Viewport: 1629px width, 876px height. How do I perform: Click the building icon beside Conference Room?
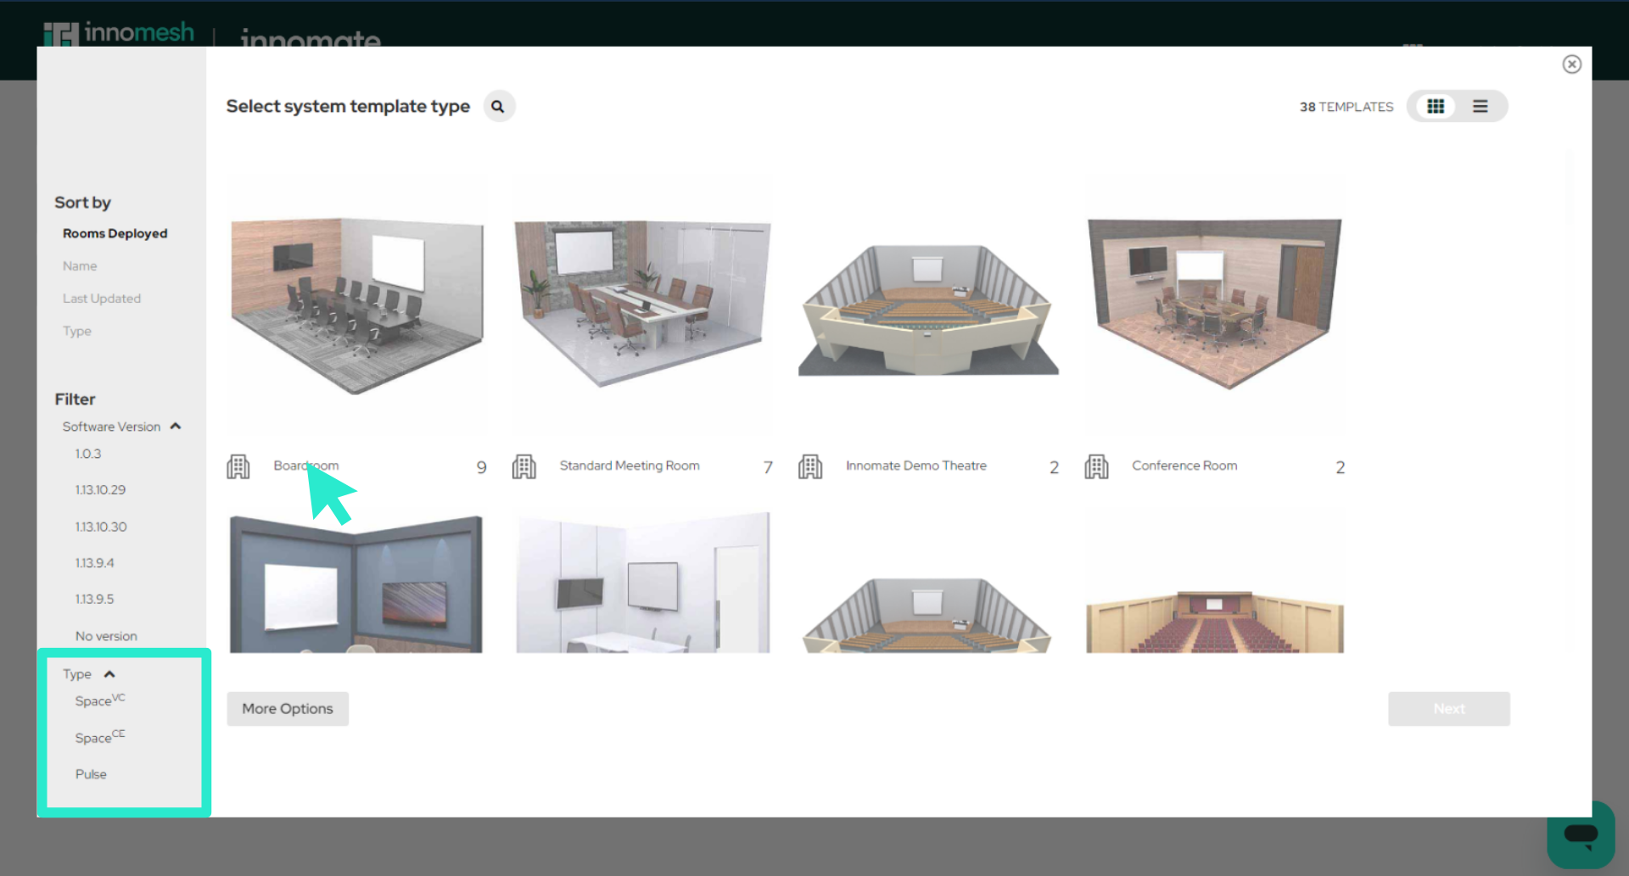point(1096,466)
